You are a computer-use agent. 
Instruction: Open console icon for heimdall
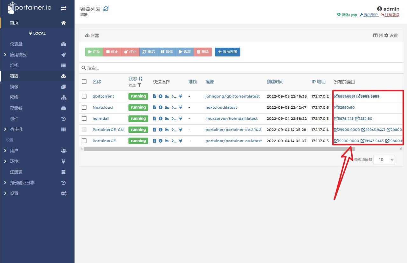coord(174,118)
